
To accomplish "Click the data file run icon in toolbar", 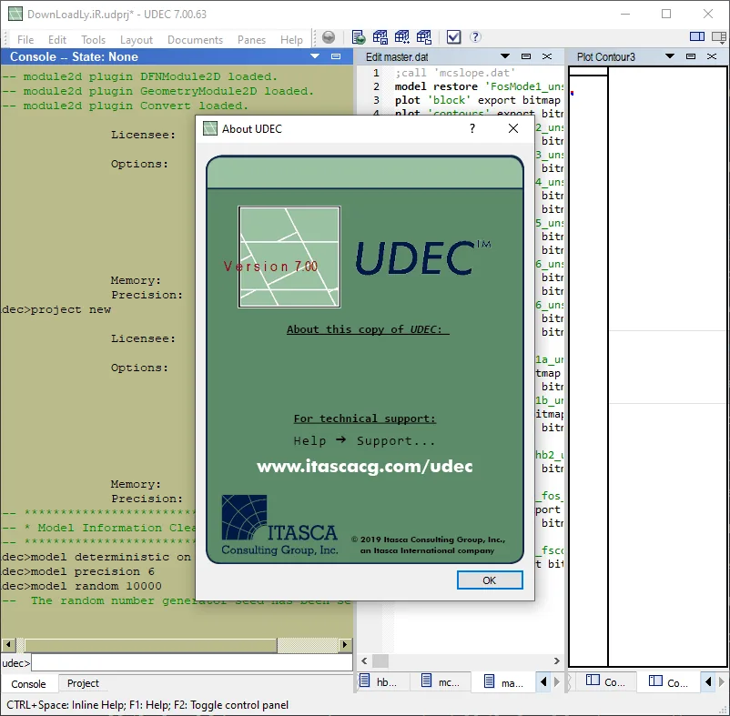I will click(x=358, y=37).
